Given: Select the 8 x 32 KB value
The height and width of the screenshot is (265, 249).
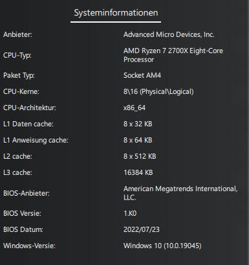Looking at the screenshot, I should [x=138, y=124].
